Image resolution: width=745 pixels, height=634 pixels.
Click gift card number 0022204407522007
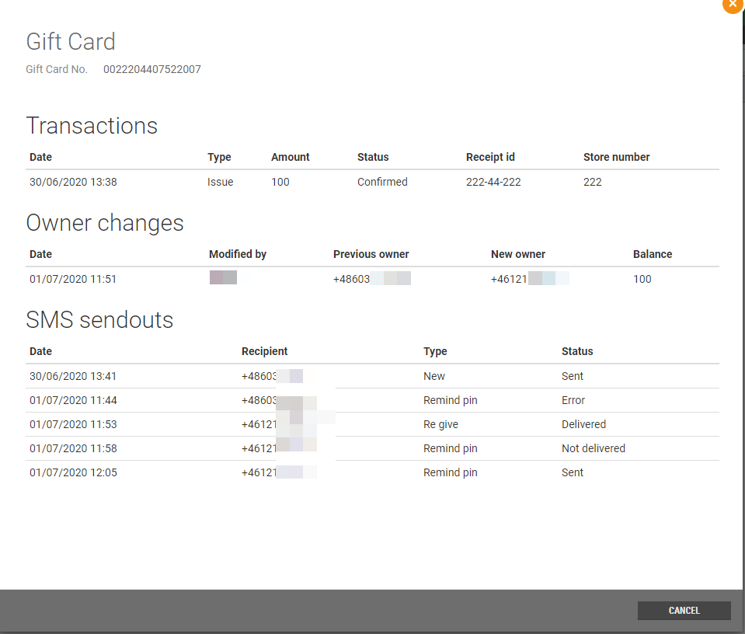(x=152, y=69)
